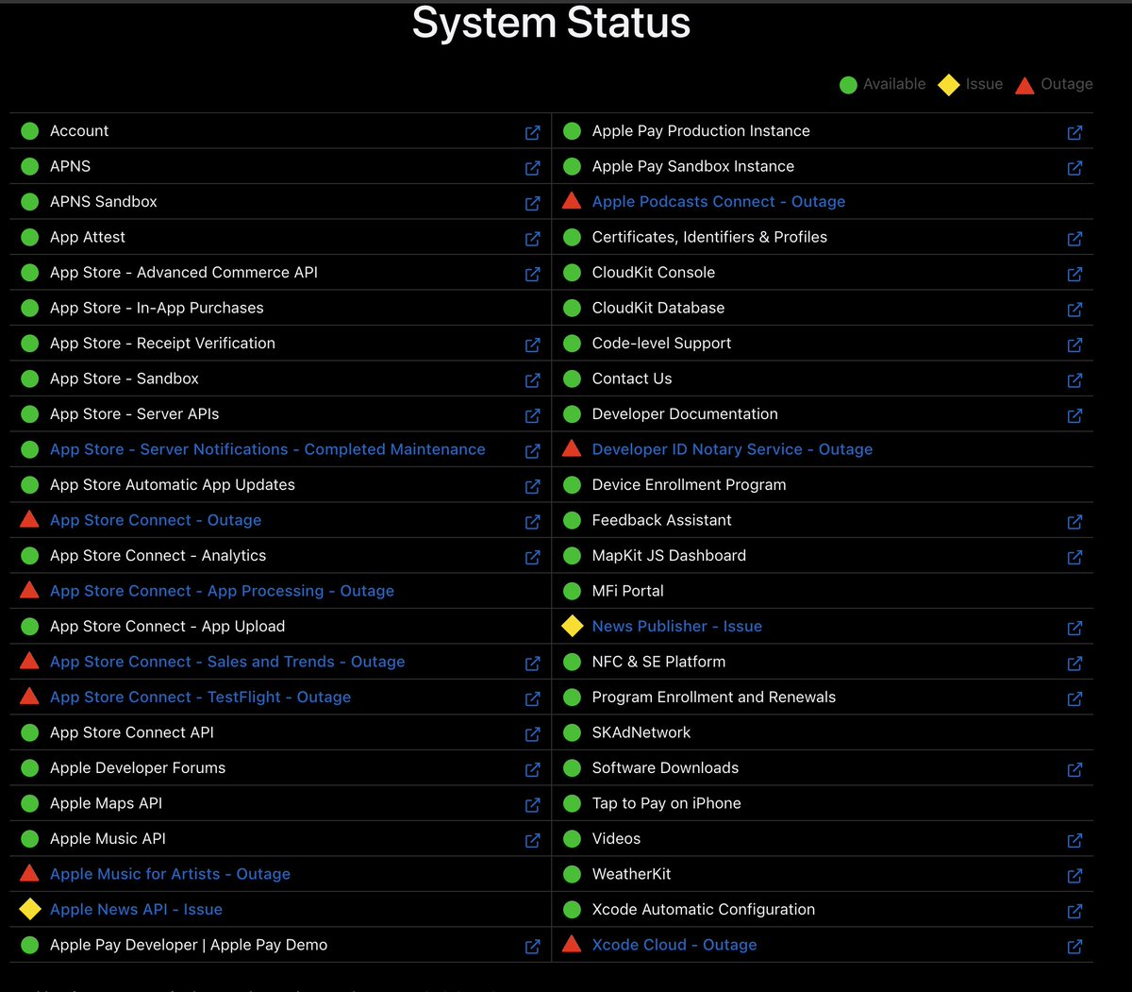Screen dimensions: 1132x992
Task: Select the Tap to Pay on iPhone text
Action: (x=666, y=803)
